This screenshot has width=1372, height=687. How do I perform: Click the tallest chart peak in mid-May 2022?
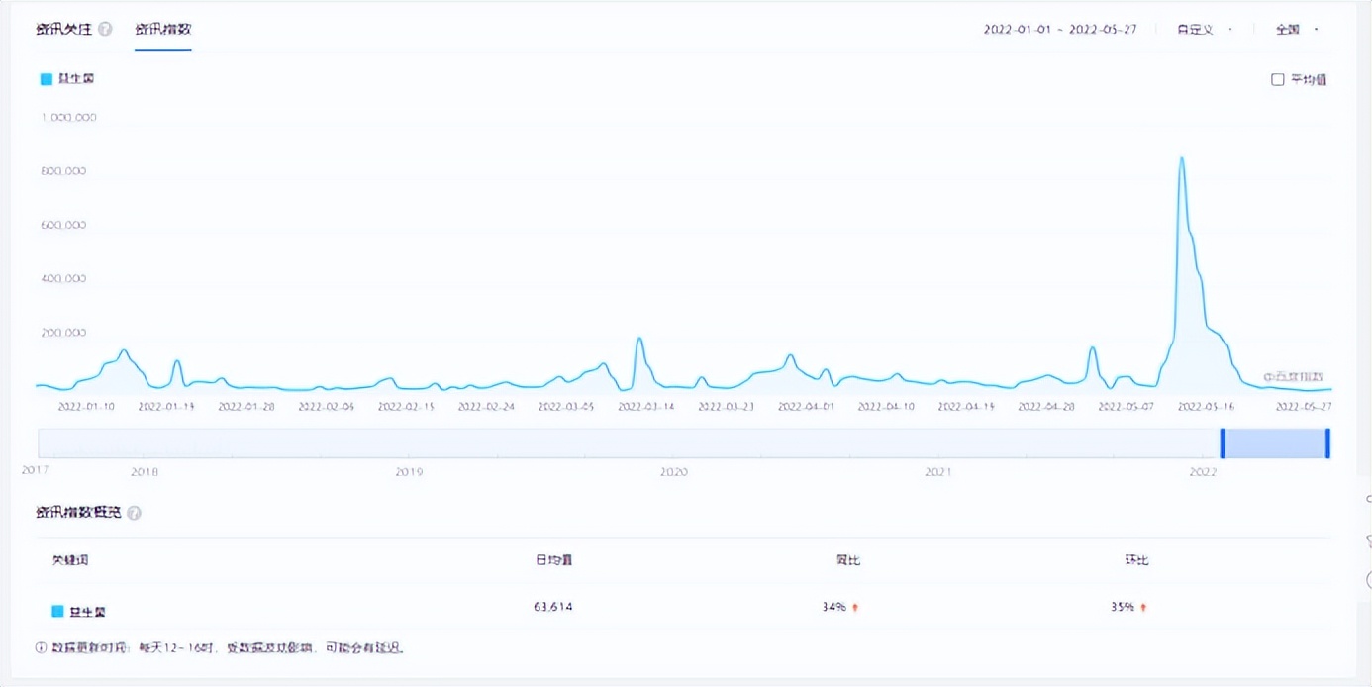[x=1181, y=158]
